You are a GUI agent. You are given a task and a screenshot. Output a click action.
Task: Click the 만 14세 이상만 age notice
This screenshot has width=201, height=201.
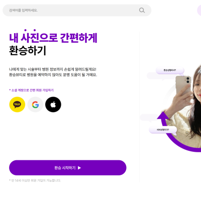coord(35,180)
